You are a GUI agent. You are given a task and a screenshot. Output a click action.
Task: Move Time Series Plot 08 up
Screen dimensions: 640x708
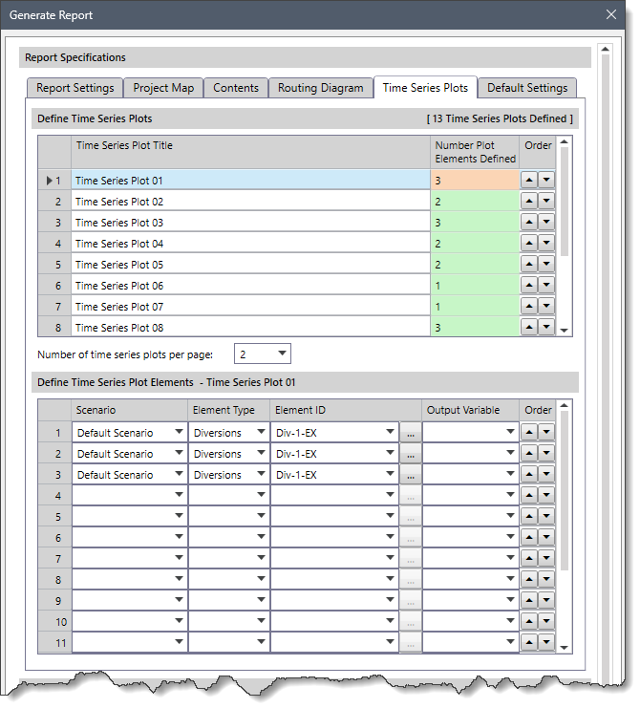click(529, 327)
